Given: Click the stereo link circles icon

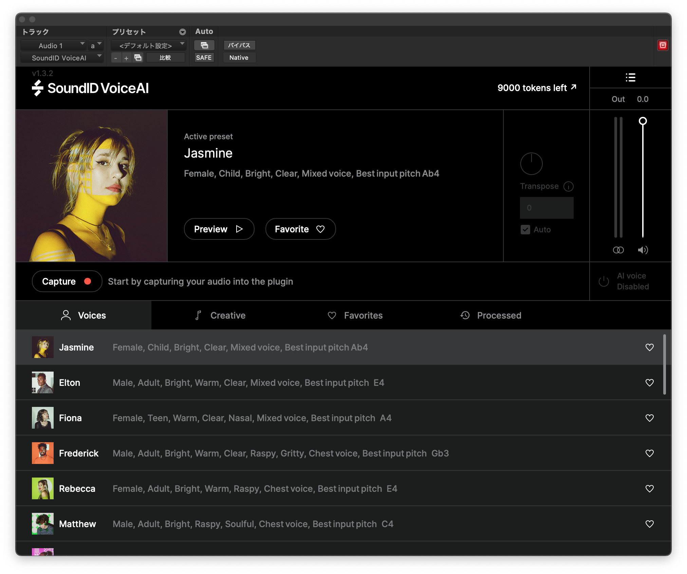Looking at the screenshot, I should pos(618,250).
